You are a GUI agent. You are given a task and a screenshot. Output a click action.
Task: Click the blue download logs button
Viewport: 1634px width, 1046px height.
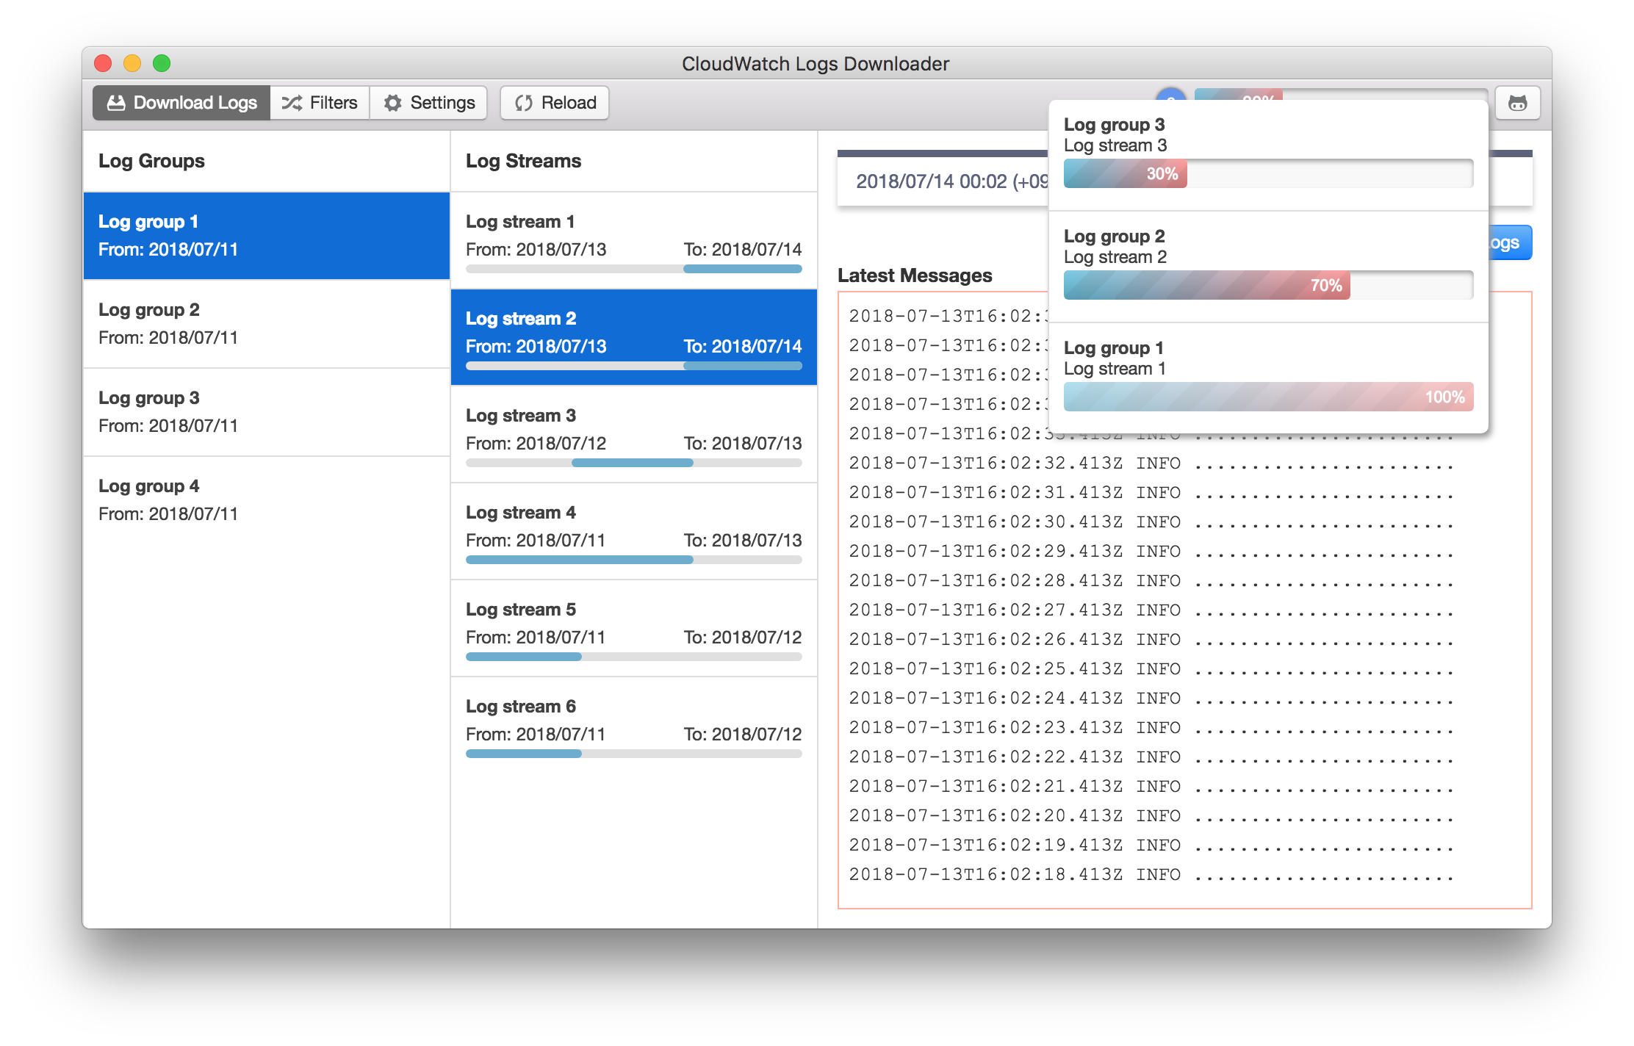tap(1509, 243)
